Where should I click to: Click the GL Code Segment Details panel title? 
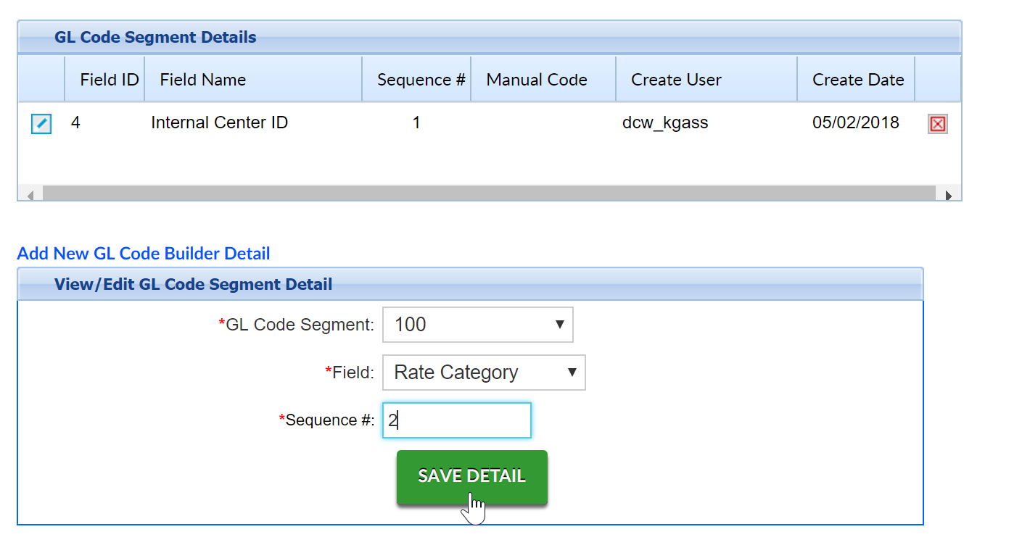tap(155, 38)
